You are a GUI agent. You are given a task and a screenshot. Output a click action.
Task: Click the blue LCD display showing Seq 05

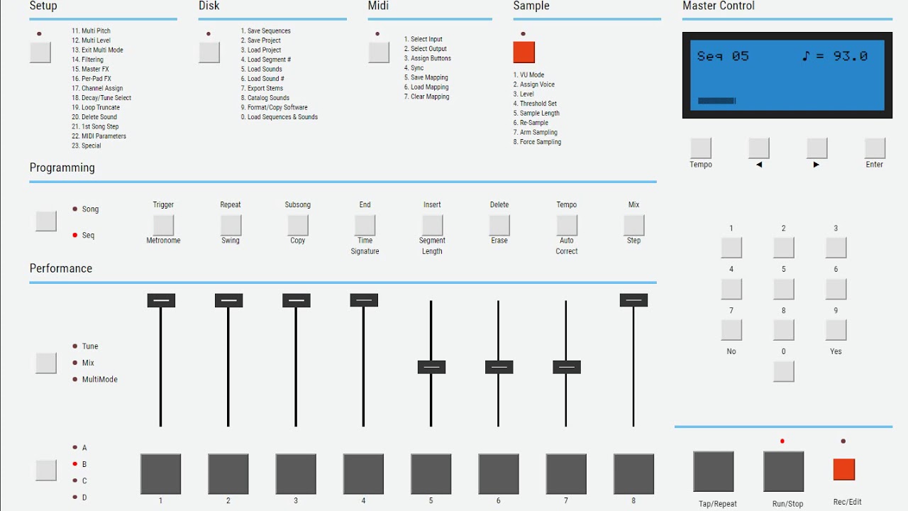pos(787,75)
